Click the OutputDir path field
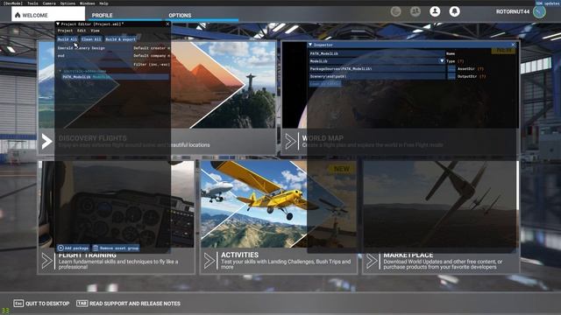Screen dimensions: 561x315 point(378,76)
